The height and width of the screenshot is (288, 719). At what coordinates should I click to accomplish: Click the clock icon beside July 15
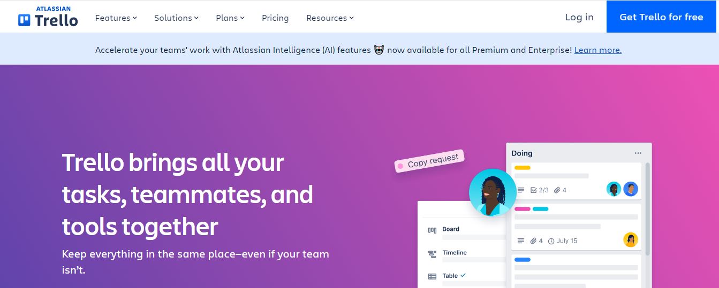tap(551, 241)
